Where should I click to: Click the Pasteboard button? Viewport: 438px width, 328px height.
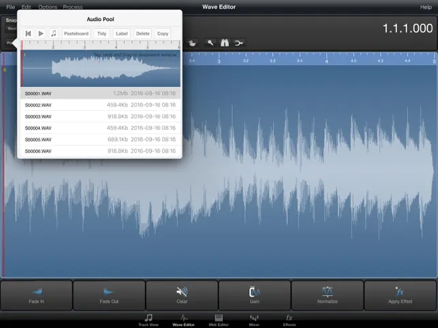coord(76,33)
